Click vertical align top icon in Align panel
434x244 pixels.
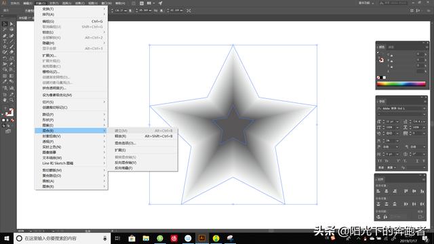point(406,191)
